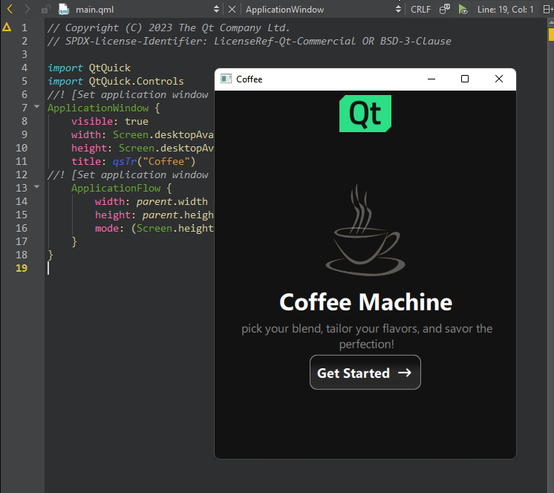Screen dimensions: 554x493
Task: Collapse the ApplicationWindow block fold arrow
Action: 36,108
